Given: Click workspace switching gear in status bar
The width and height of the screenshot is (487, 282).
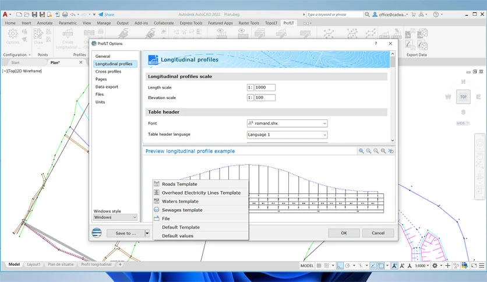Looking at the screenshot, I should point(435,266).
